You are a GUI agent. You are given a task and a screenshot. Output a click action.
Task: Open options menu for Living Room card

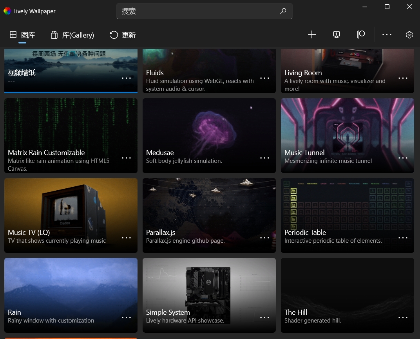[403, 78]
